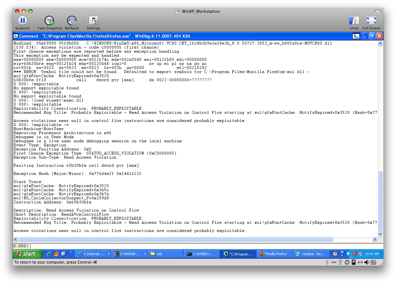Click 'xul!NS_CycleCollectorSuspect_P+0x209d8' stack entry
This screenshot has height=283, width=396.
click(61, 198)
